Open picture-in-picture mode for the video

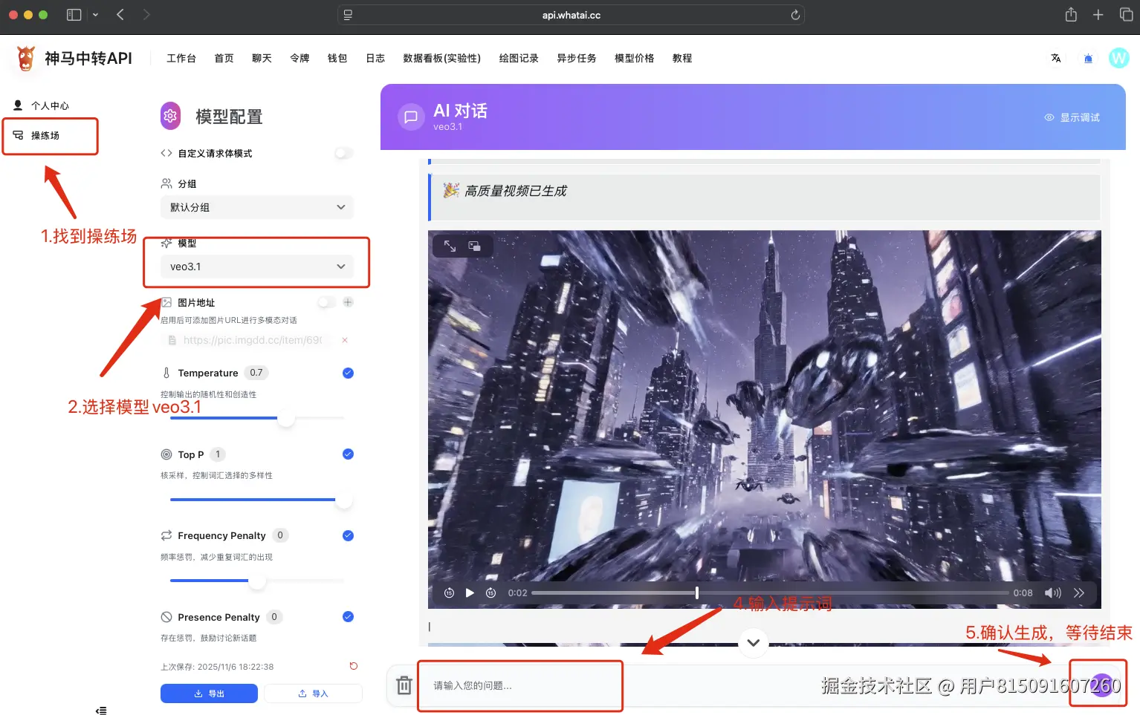[474, 246]
